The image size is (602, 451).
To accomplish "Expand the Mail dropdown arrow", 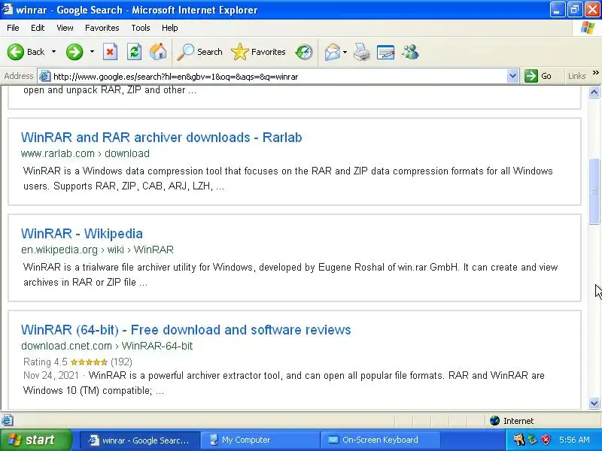I will click(345, 52).
